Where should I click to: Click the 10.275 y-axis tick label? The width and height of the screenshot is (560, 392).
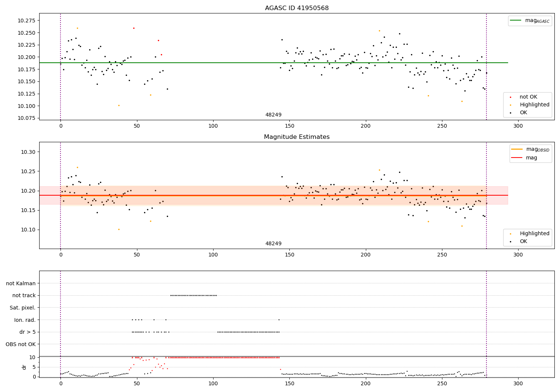pos(27,21)
